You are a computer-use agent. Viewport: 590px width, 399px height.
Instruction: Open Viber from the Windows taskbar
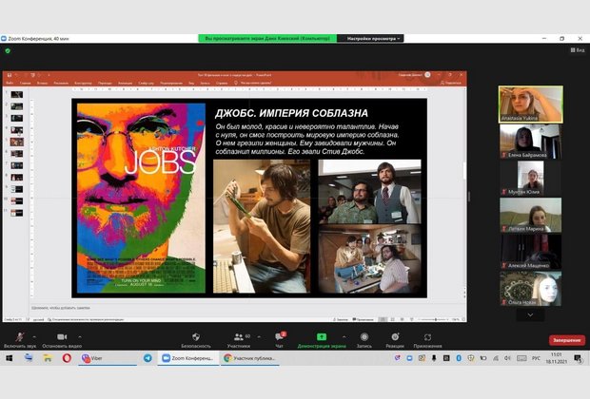tap(92, 358)
